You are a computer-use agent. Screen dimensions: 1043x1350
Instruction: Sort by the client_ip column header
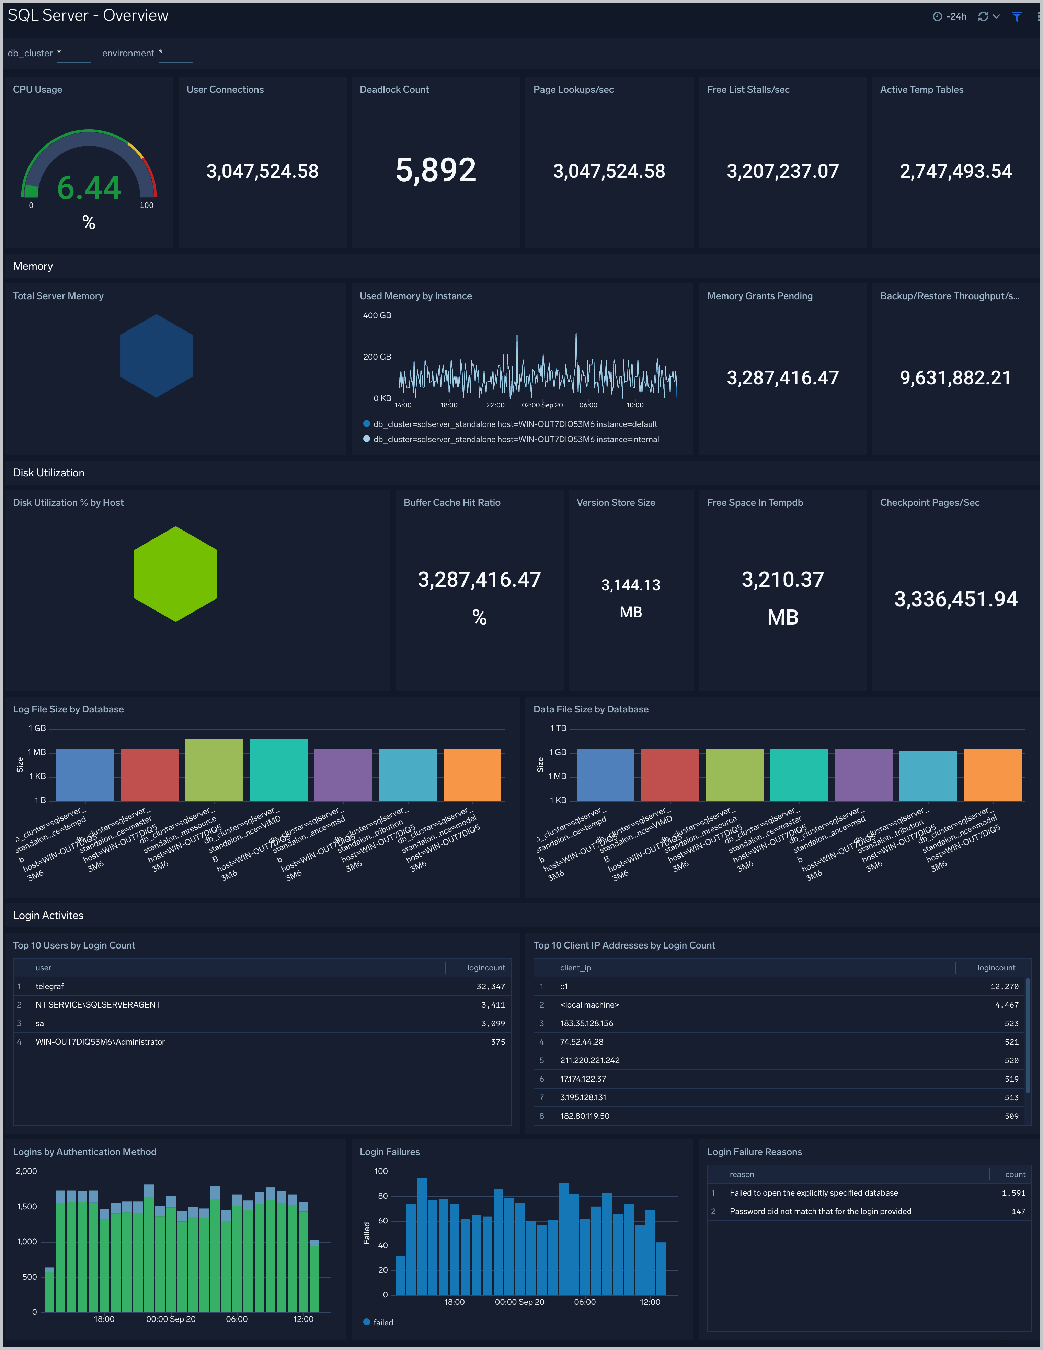click(x=576, y=967)
